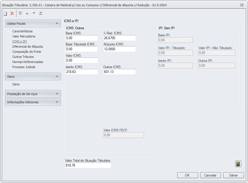This screenshot has height=183, width=248.
Task: Click the new document icon
Action: pos(5,13)
